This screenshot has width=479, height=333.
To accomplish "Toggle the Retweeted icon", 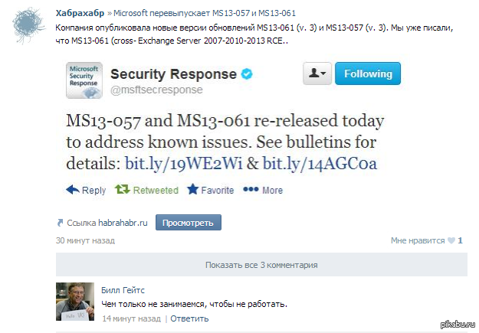I will click(122, 189).
